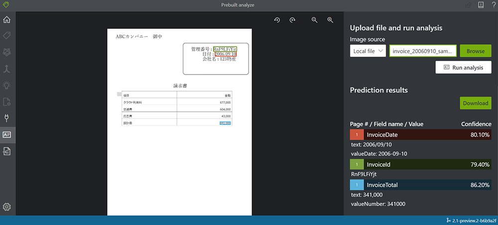The height and width of the screenshot is (225, 498).
Task: Select the InvoiceId prediction row
Action: pos(420,164)
